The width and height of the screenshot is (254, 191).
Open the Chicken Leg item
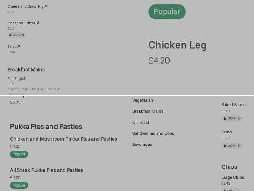178,45
